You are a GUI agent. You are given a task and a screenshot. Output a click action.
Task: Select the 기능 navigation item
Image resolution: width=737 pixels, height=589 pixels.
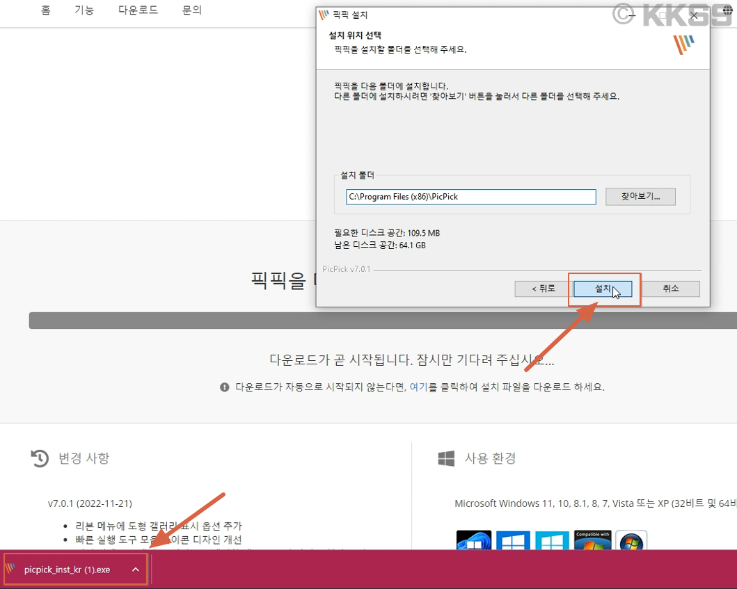tap(84, 10)
